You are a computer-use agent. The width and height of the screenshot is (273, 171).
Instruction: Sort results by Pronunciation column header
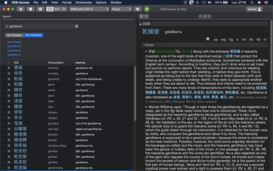point(56,63)
